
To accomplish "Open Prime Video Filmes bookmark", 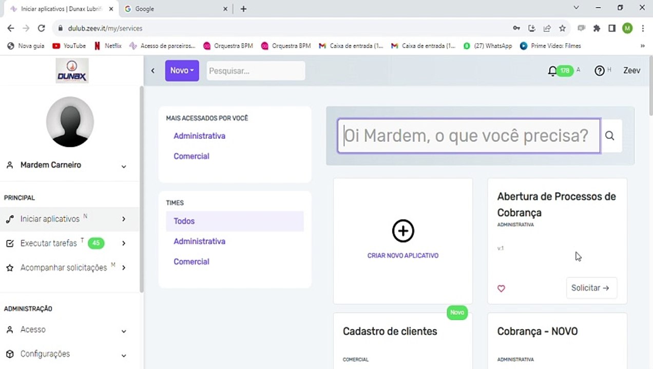I will pos(550,46).
